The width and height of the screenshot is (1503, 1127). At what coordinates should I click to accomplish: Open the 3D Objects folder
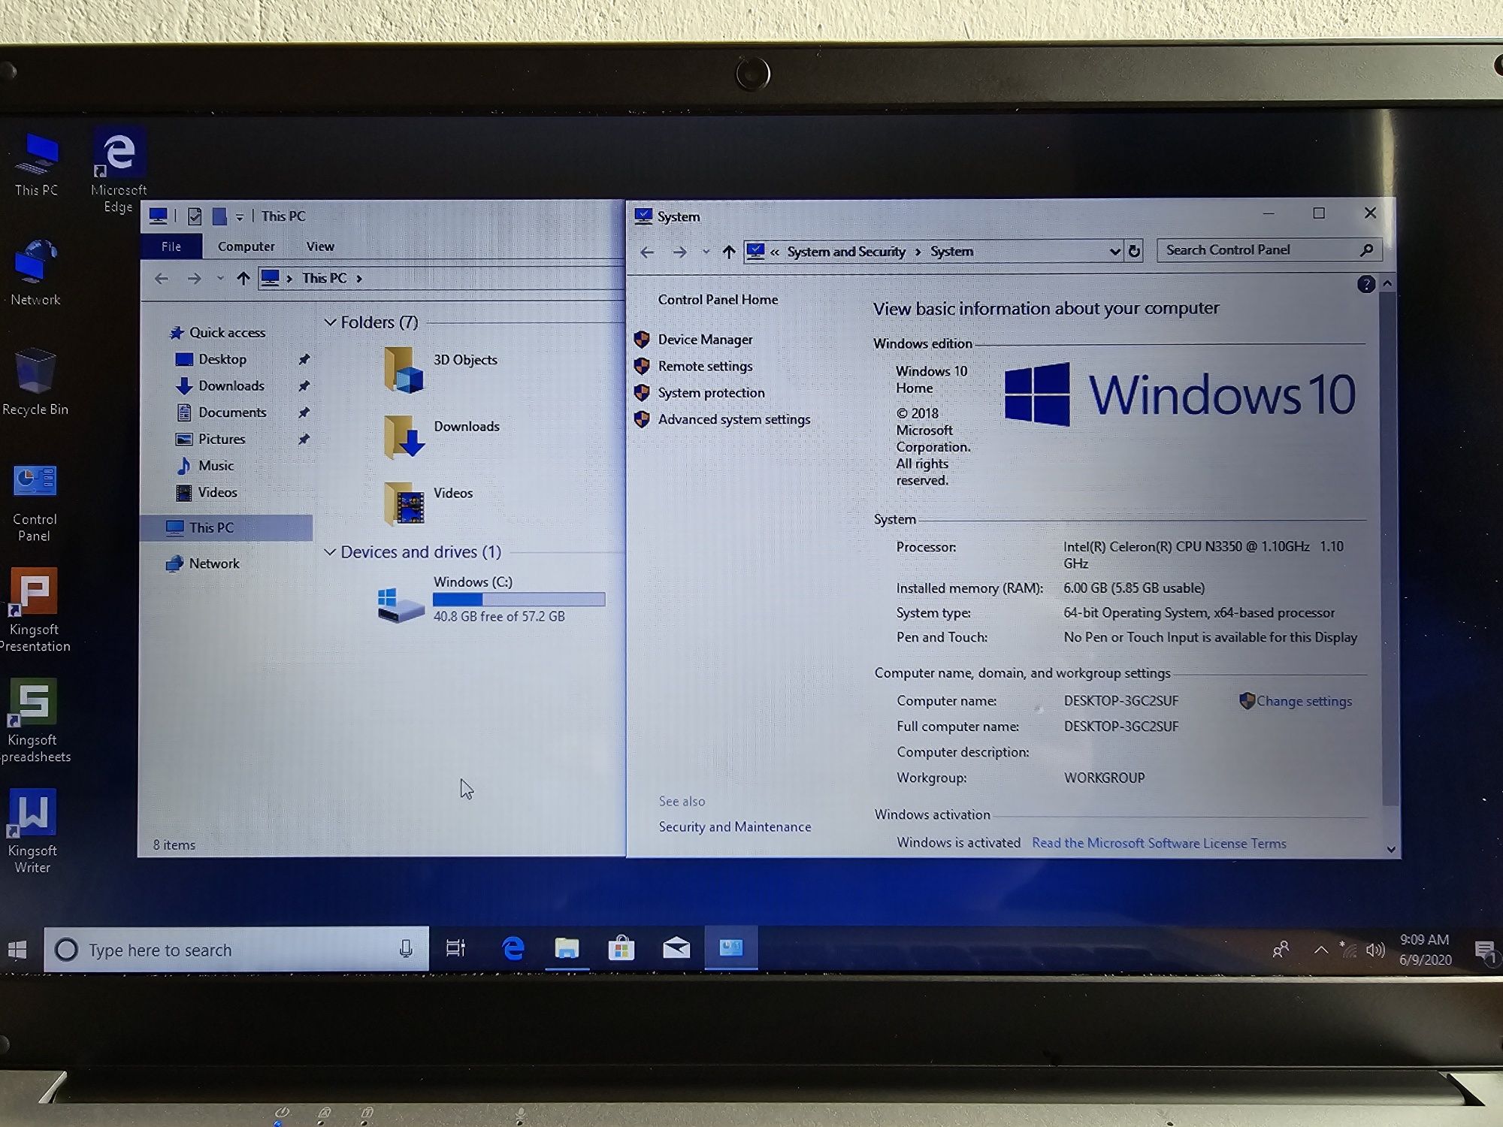point(440,368)
